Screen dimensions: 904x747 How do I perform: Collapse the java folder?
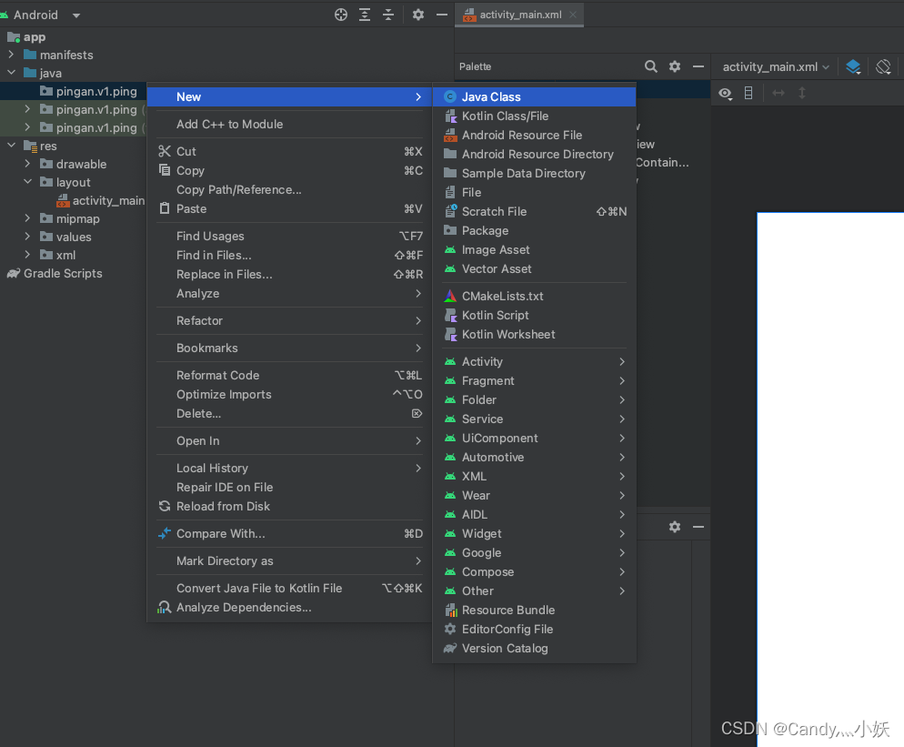(x=11, y=73)
